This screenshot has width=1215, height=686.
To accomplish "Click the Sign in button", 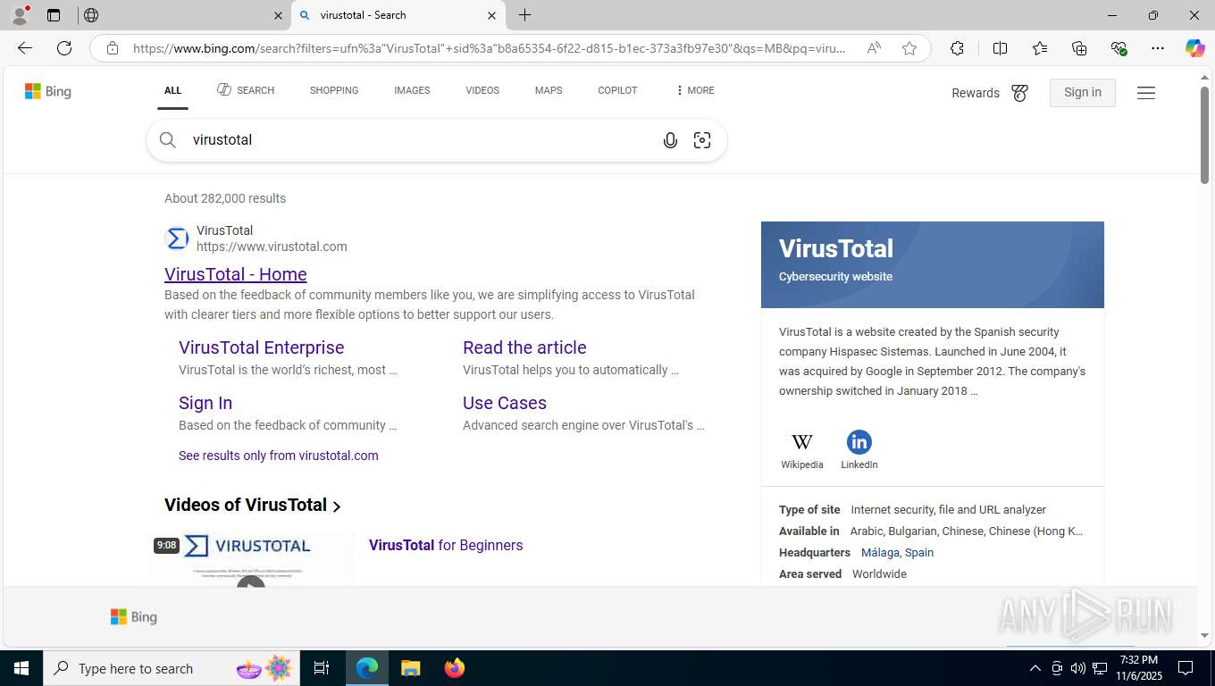I will coord(1083,92).
